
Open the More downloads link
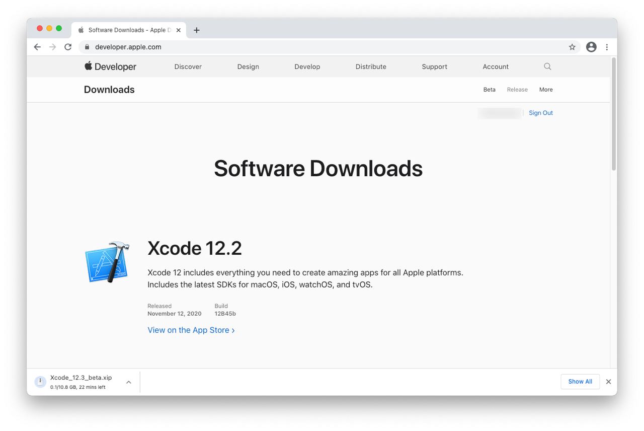(x=546, y=90)
